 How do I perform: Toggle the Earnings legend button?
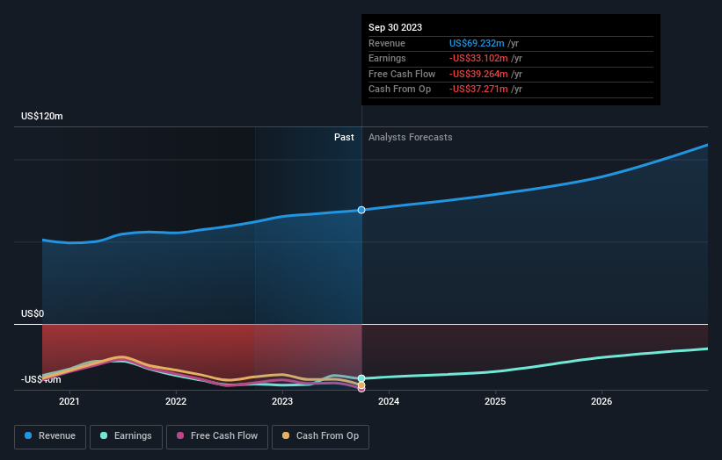pyautogui.click(x=126, y=436)
